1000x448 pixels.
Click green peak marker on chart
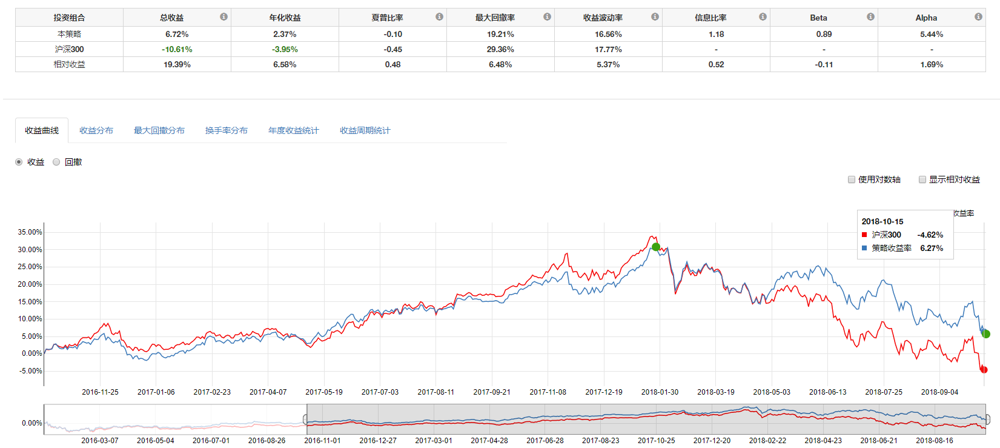(x=656, y=247)
